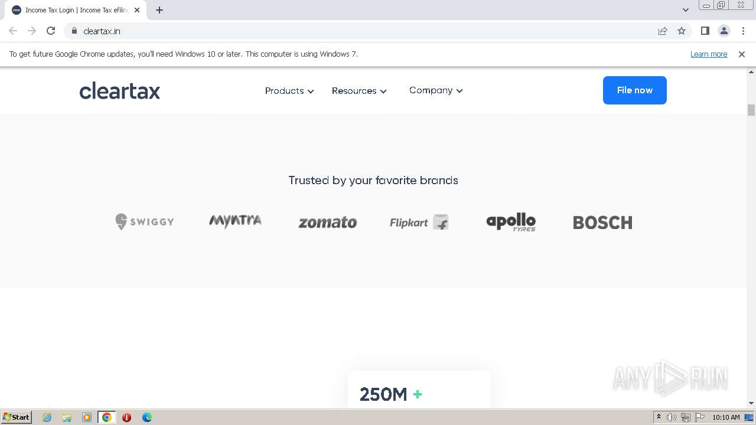Screen dimensions: 756x425
Task: Open the Learn more link
Action: tap(709, 54)
